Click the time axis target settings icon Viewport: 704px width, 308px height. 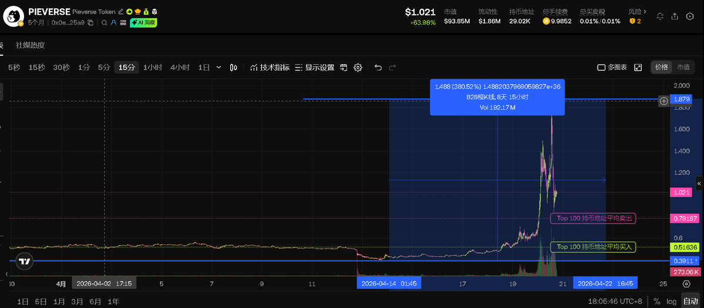click(x=686, y=284)
